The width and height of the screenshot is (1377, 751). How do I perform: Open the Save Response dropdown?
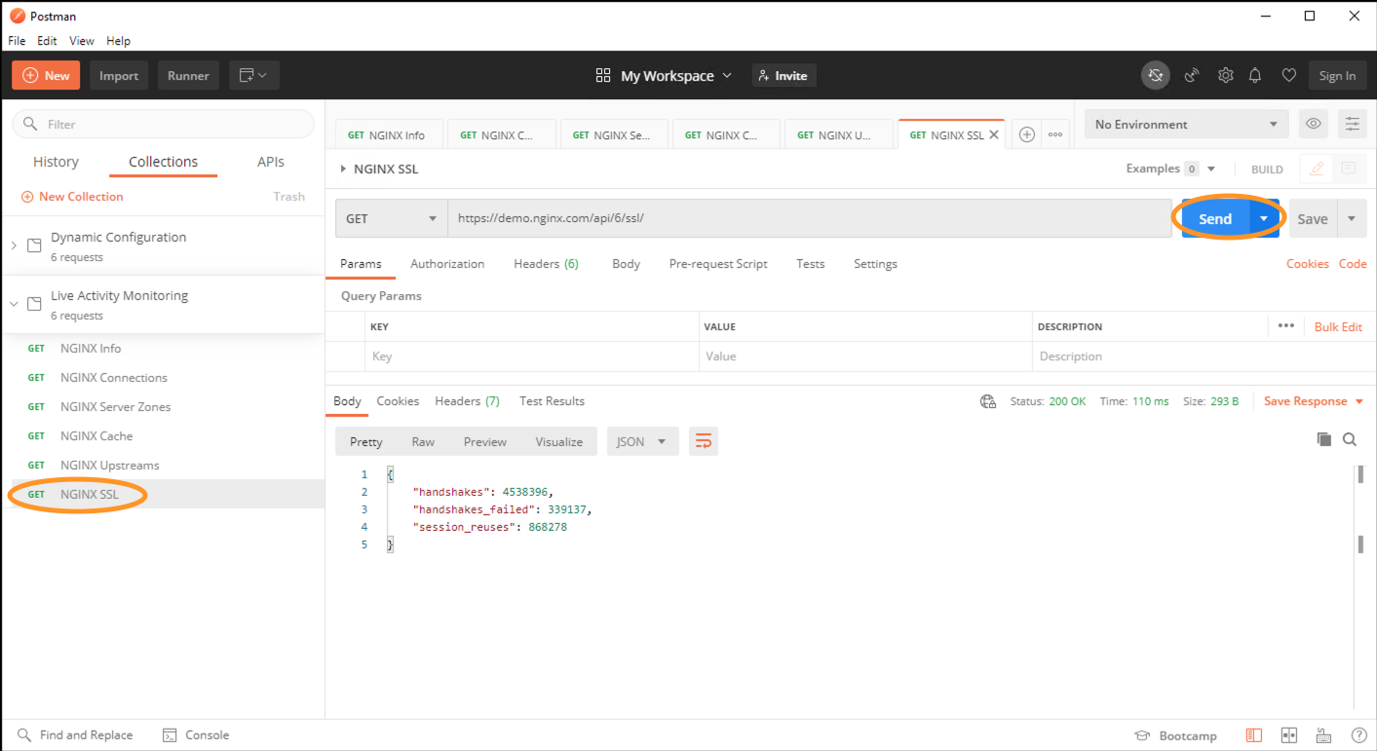(1314, 401)
